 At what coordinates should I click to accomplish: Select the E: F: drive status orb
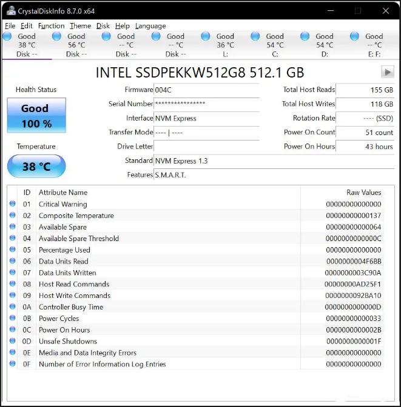[354, 36]
